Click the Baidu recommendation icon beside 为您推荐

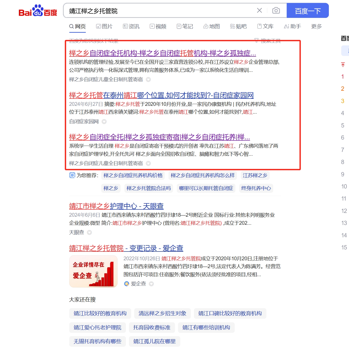pos(72,175)
